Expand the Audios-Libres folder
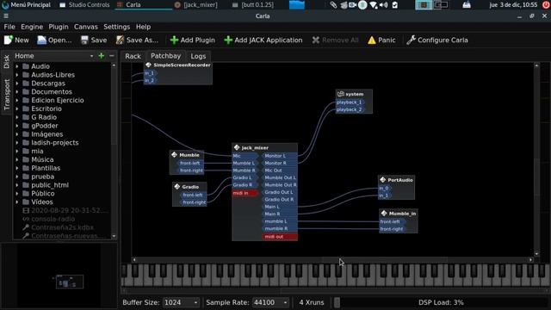This screenshot has height=310, width=551. [x=17, y=75]
